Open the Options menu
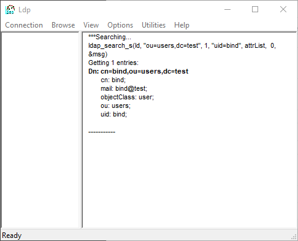Viewport: 298px width, 241px height. point(120,25)
